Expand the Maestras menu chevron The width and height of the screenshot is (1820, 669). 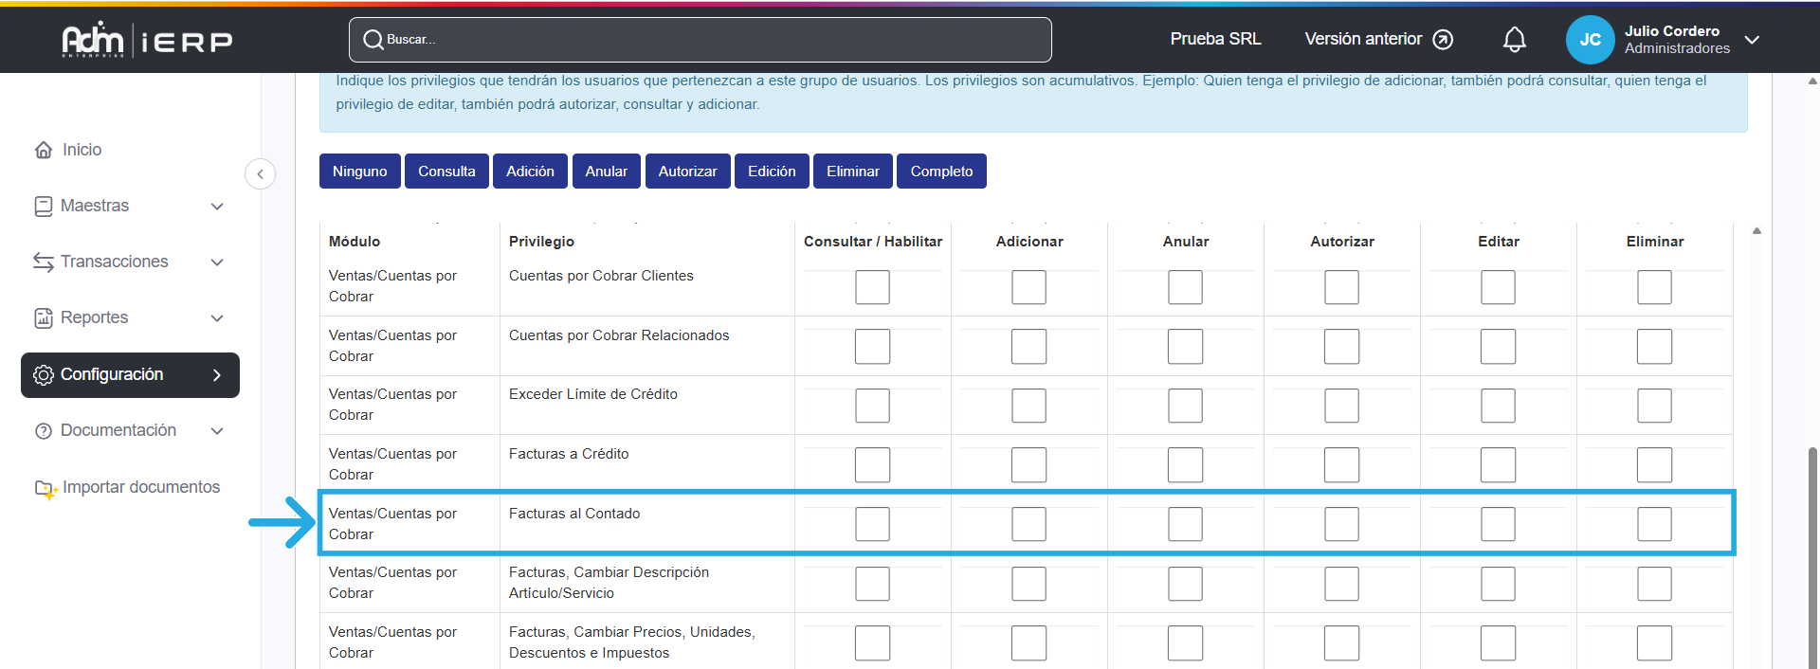click(217, 207)
